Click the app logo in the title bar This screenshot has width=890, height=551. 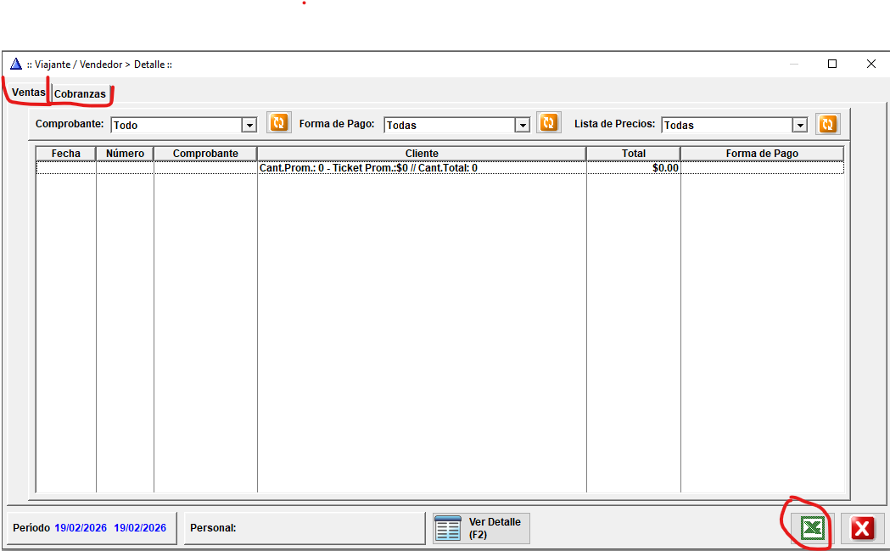coord(15,65)
